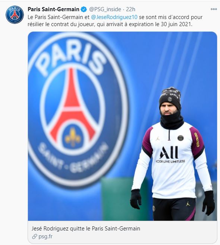Click the tweet text about contract termination
The width and height of the screenshot is (220, 245).
pos(115,21)
